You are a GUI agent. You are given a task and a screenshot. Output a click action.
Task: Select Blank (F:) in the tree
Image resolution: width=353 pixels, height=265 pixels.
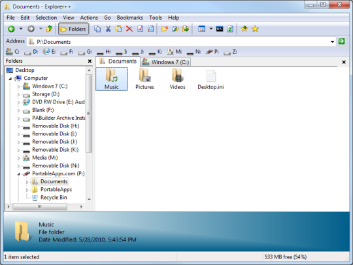coord(42,110)
